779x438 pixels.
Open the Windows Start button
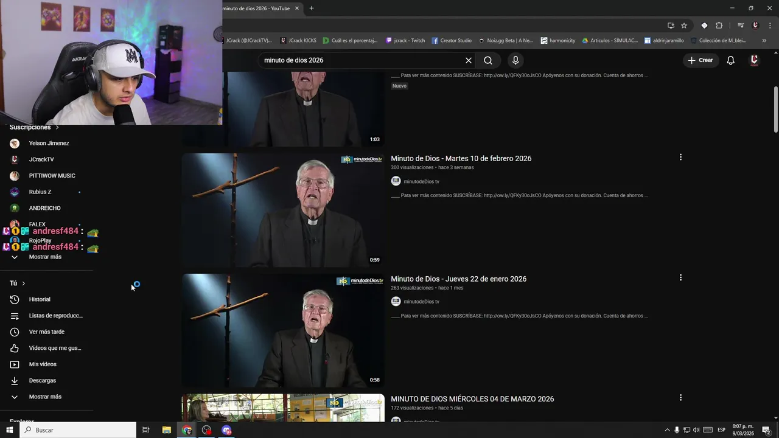point(9,430)
